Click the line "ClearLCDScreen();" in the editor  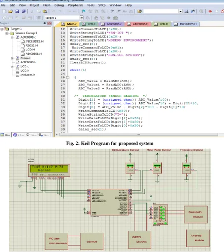click(x=88, y=63)
